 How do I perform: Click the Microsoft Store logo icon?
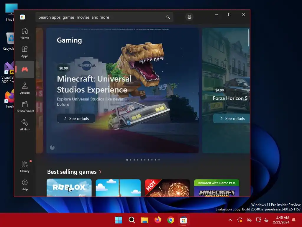point(22,17)
